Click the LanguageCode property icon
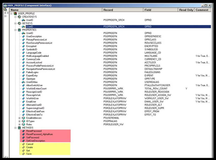Image resolution: width=216 pixels, height=160 pixels. click(23, 53)
